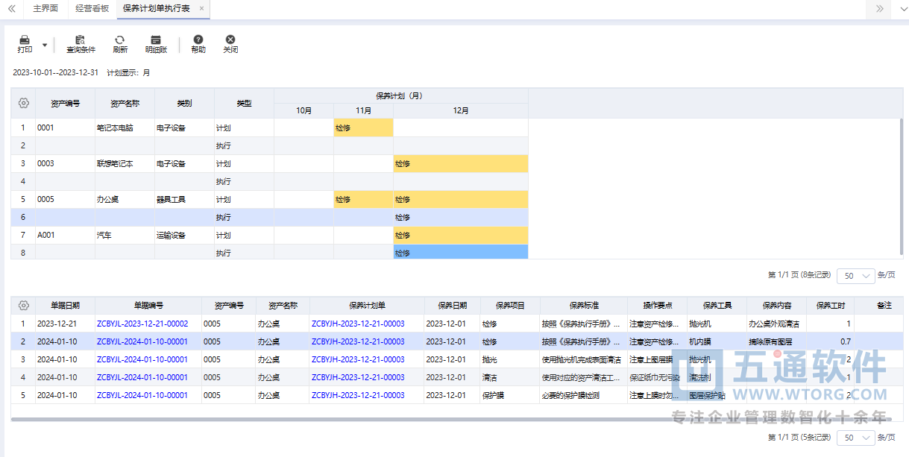Open plan ZCBYJH-2023-12-21-00003 in row 4
This screenshot has height=457, width=909.
(x=358, y=377)
